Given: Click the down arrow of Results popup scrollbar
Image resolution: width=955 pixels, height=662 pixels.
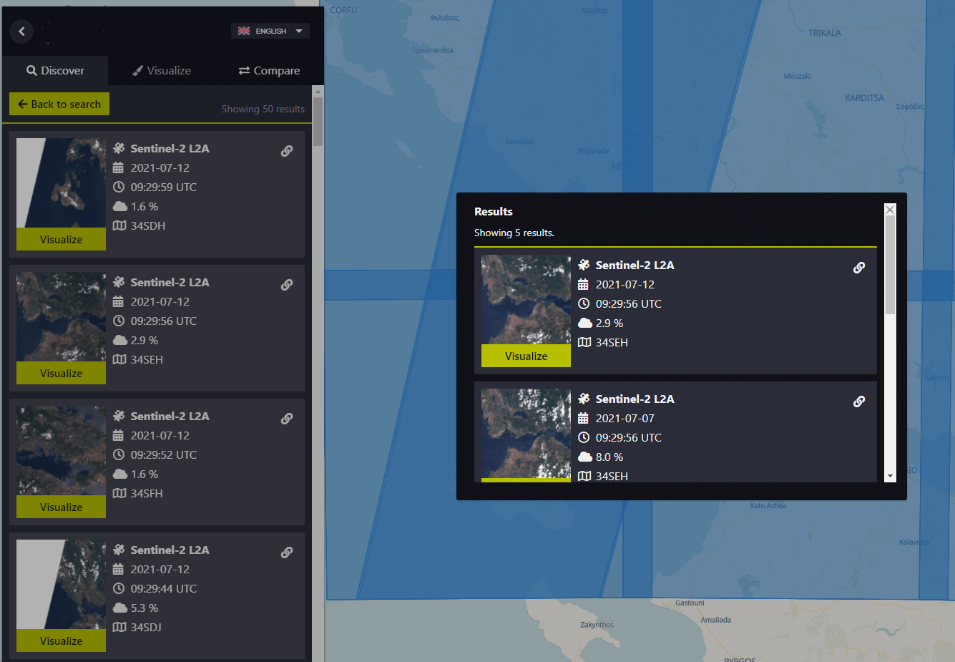Looking at the screenshot, I should (890, 476).
